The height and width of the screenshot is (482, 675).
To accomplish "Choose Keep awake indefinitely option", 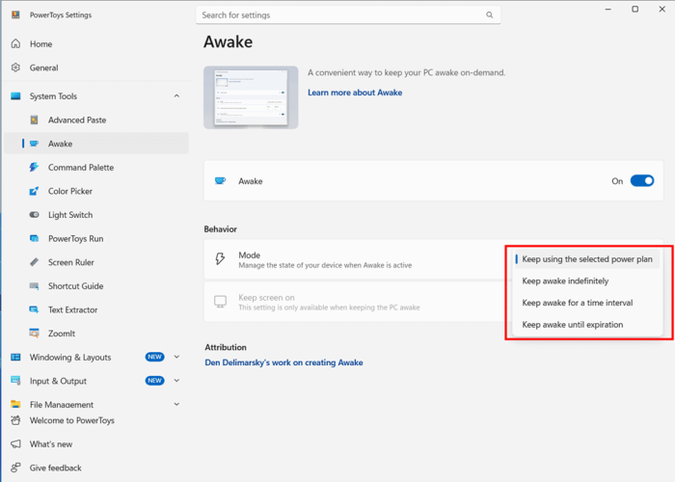I will pyautogui.click(x=586, y=281).
